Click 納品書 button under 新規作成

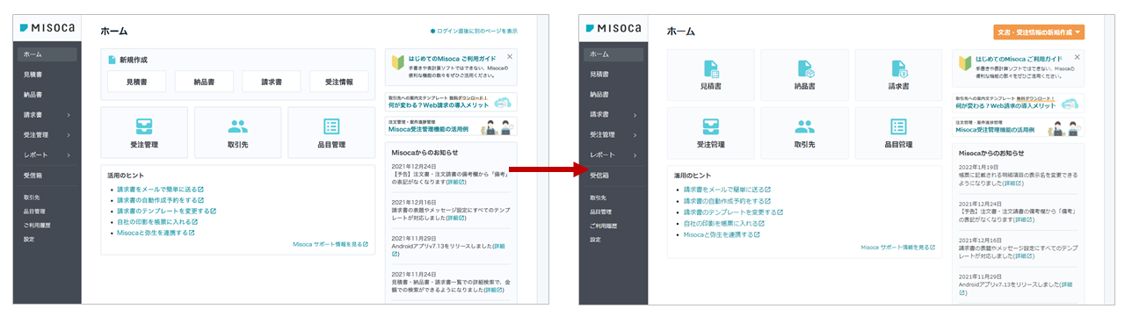[204, 82]
